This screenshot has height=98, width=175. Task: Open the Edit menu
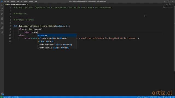[8, 1]
